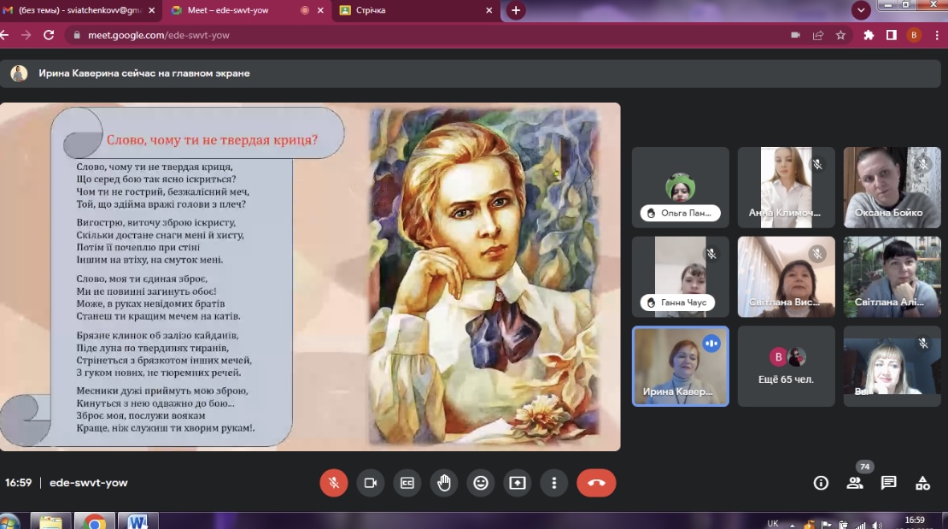Open the Chrome side panel

pos(891,35)
